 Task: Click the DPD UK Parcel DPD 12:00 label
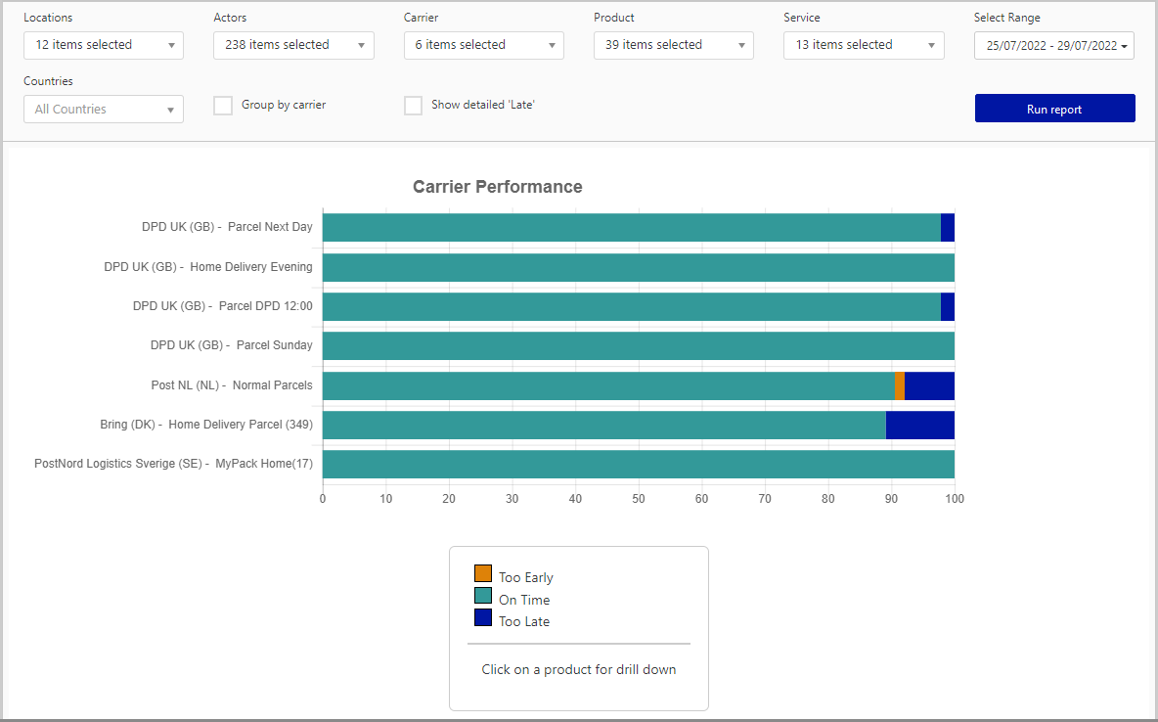coord(222,306)
